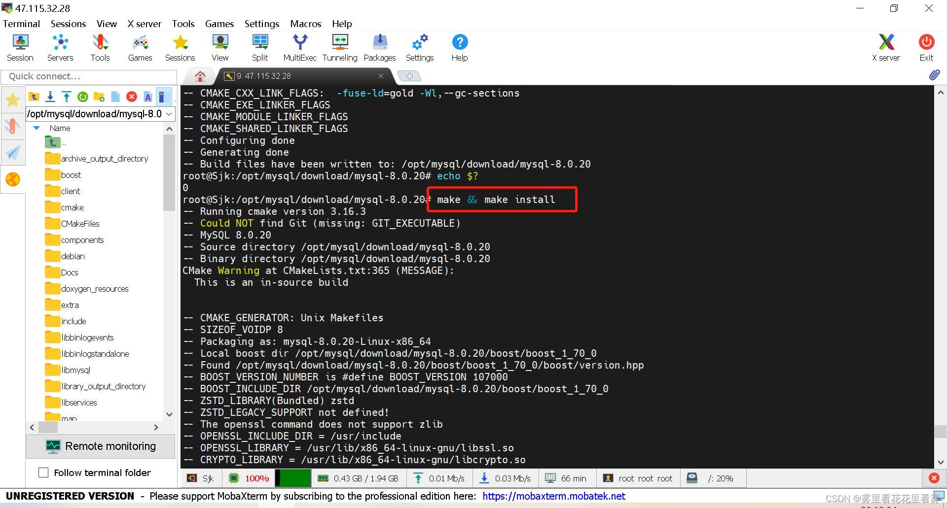
Task: Split the terminal using the Split icon
Action: pyautogui.click(x=260, y=48)
